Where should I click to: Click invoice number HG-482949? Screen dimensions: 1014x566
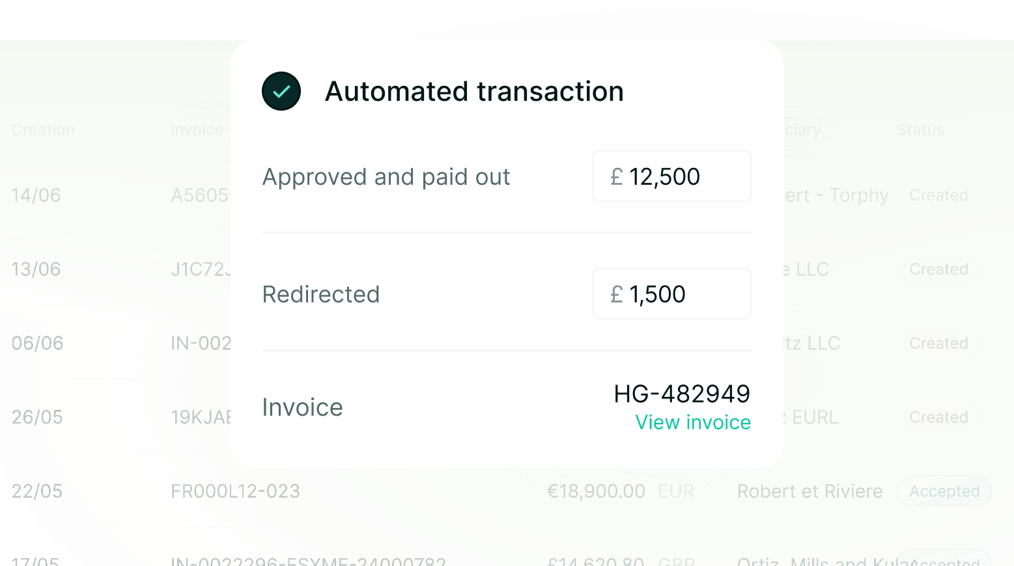click(x=682, y=394)
